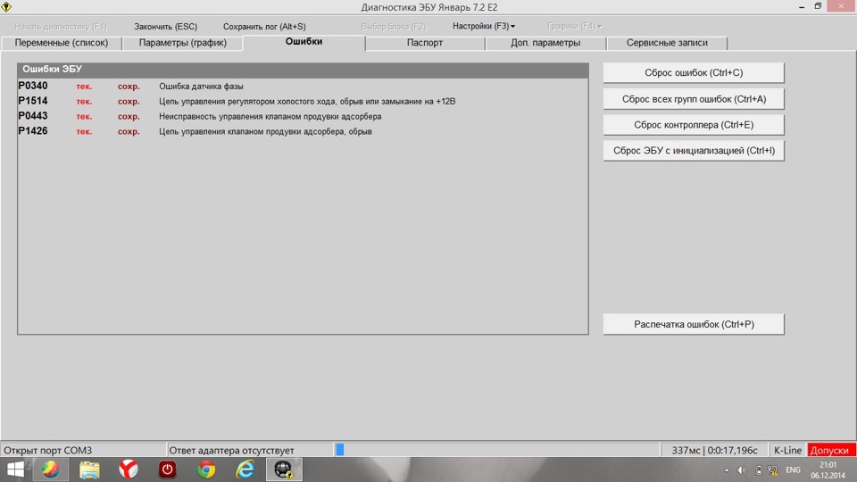The height and width of the screenshot is (482, 857).
Task: Open the grayed Графики (F4) dropdown
Action: tap(574, 26)
